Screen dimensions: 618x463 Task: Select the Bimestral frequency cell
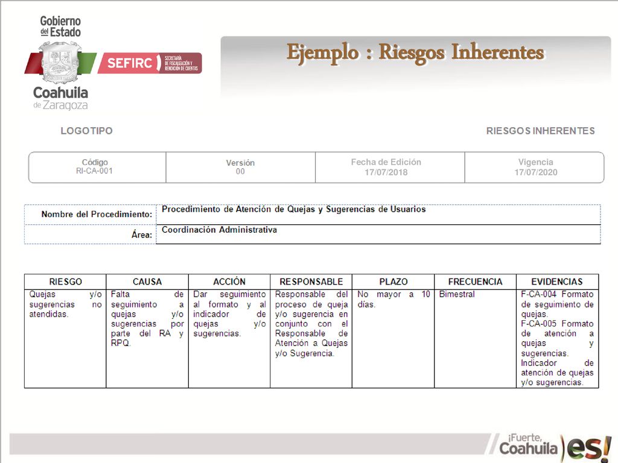[475, 339]
